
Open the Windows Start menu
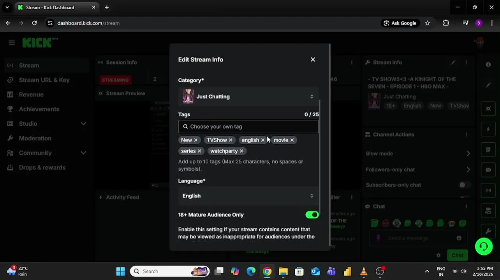click(x=121, y=271)
